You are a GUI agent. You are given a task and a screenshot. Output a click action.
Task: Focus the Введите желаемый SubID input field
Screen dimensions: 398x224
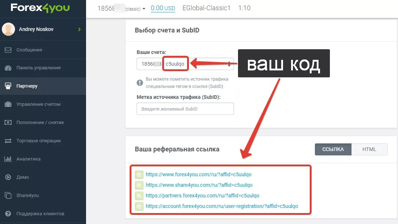(185, 109)
